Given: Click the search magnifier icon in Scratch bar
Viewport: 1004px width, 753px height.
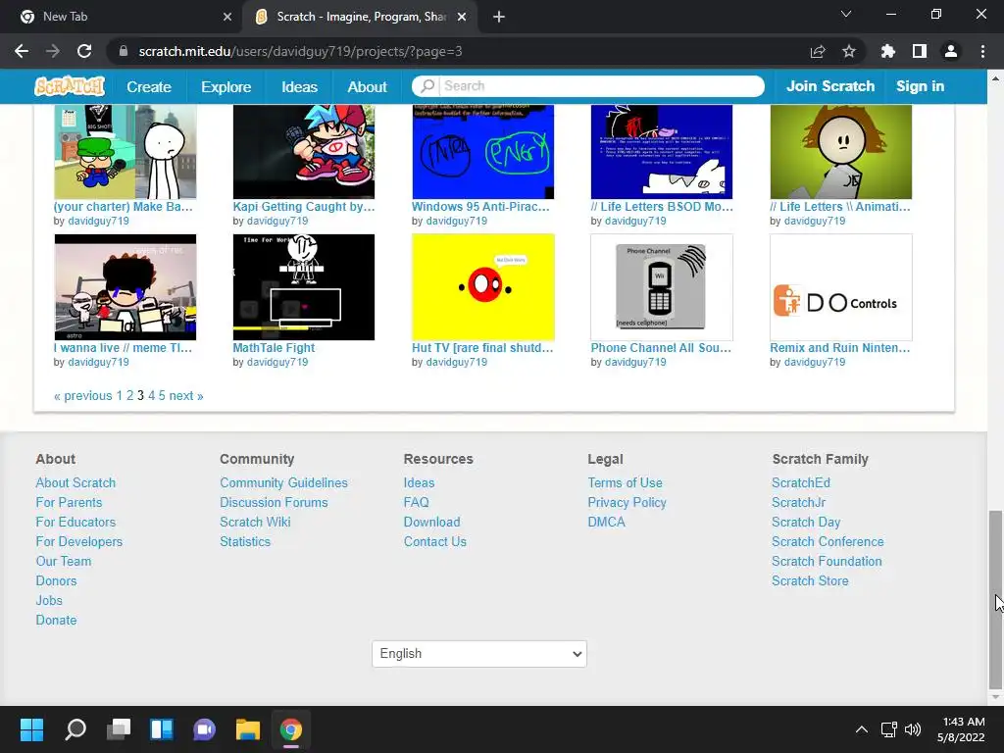Looking at the screenshot, I should [x=427, y=86].
